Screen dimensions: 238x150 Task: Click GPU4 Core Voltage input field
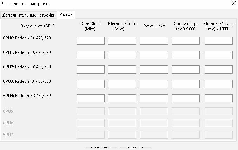click(x=185, y=98)
